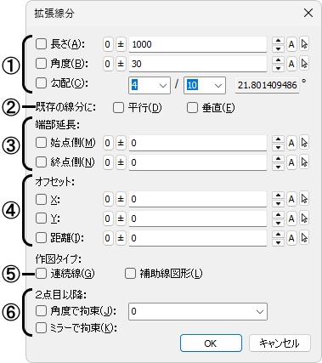
Task: Click the A icon in 終点側 row
Action: click(x=291, y=162)
